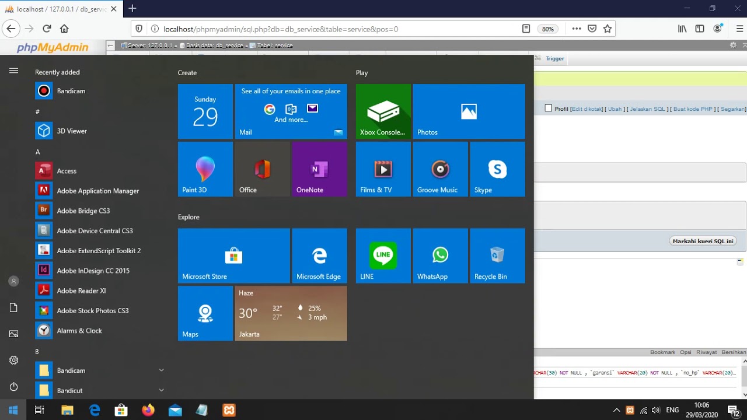Open the Skype tile

coord(497,169)
